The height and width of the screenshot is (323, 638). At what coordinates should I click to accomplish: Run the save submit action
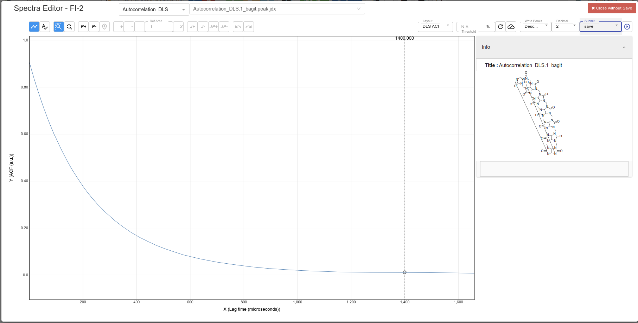coord(627,26)
